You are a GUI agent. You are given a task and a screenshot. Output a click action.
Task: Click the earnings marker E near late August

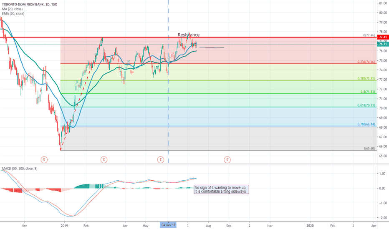pyautogui.click(x=227, y=160)
